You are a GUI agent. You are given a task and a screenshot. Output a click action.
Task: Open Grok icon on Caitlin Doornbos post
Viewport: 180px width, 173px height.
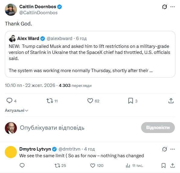click(165, 7)
